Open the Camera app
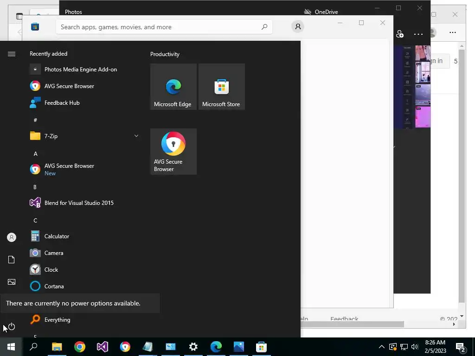 85,253
